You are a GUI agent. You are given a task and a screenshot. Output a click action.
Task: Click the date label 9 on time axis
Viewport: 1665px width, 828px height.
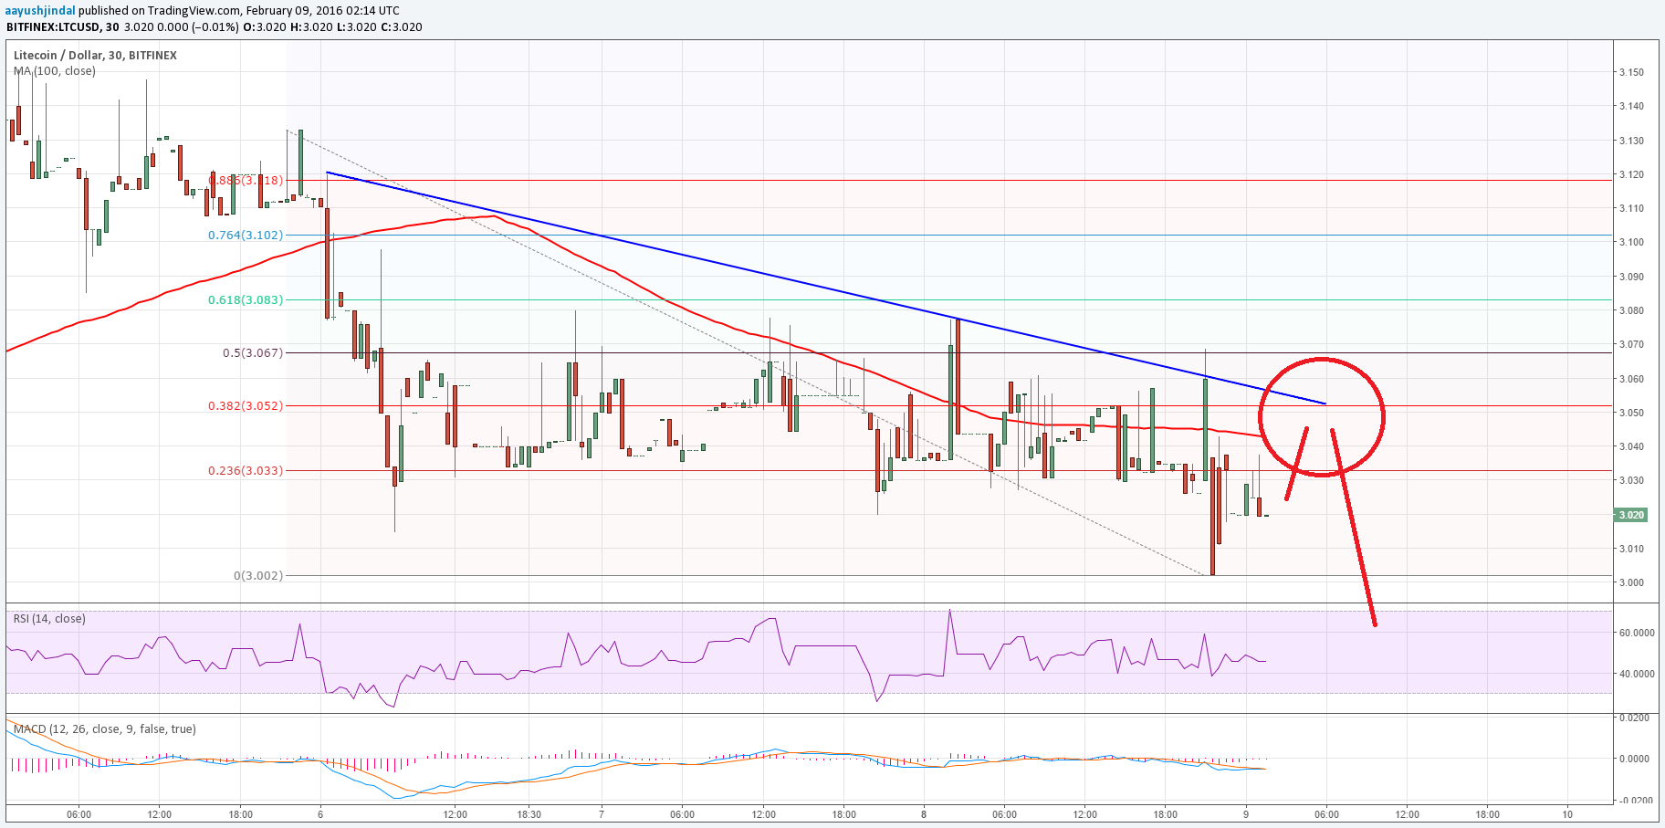point(1246,814)
